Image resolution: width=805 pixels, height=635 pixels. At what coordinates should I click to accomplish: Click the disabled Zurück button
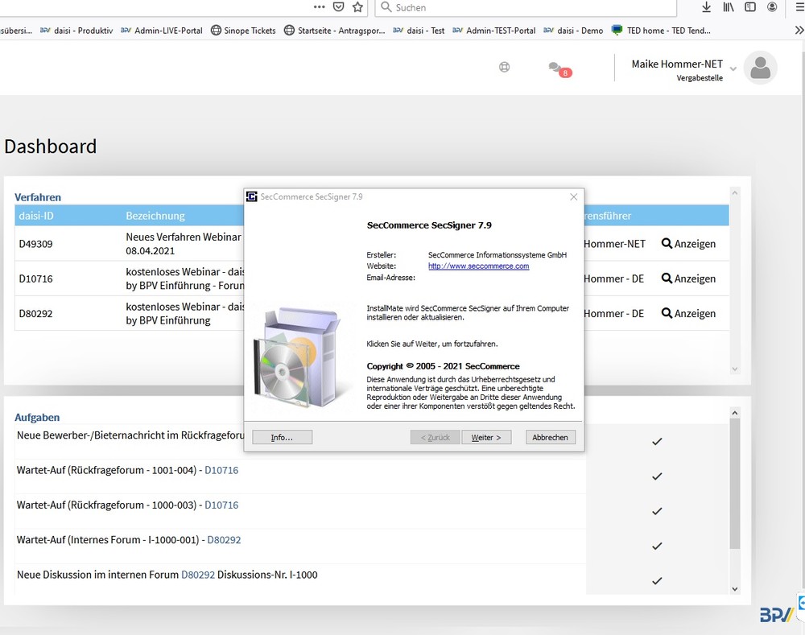click(x=435, y=437)
